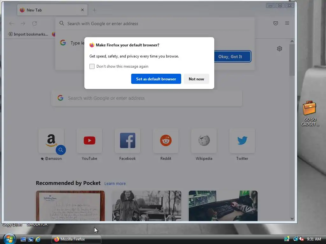This screenshot has width=326, height=244.
Task: Click Mozilla Firefox taskbar button
Action: click(x=76, y=239)
